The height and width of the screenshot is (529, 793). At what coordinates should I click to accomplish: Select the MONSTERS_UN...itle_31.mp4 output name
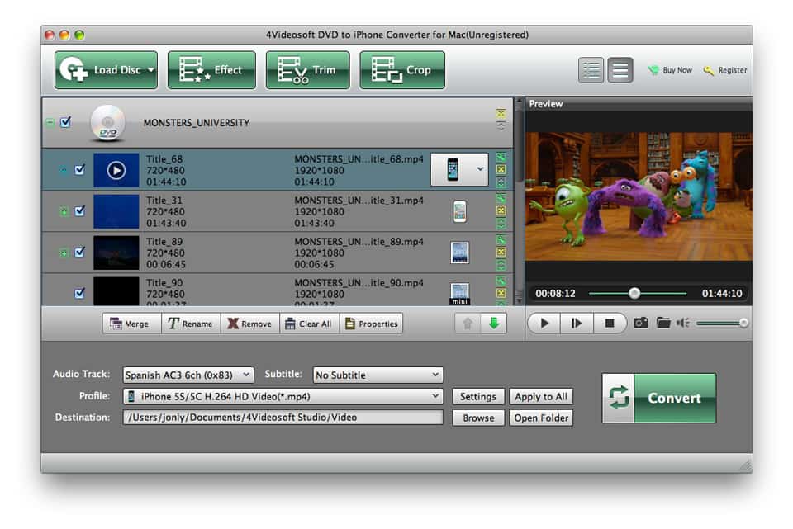click(359, 200)
